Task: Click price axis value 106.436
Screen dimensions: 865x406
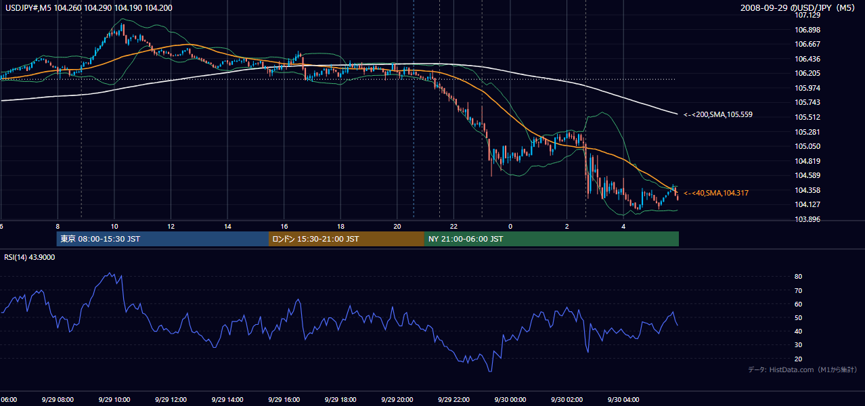Action: (807, 59)
